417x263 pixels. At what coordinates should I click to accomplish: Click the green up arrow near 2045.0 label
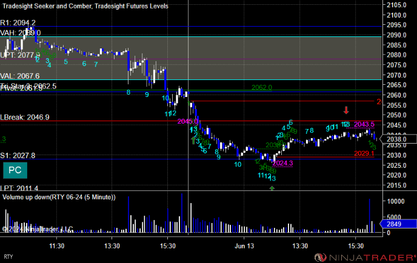[193, 140]
